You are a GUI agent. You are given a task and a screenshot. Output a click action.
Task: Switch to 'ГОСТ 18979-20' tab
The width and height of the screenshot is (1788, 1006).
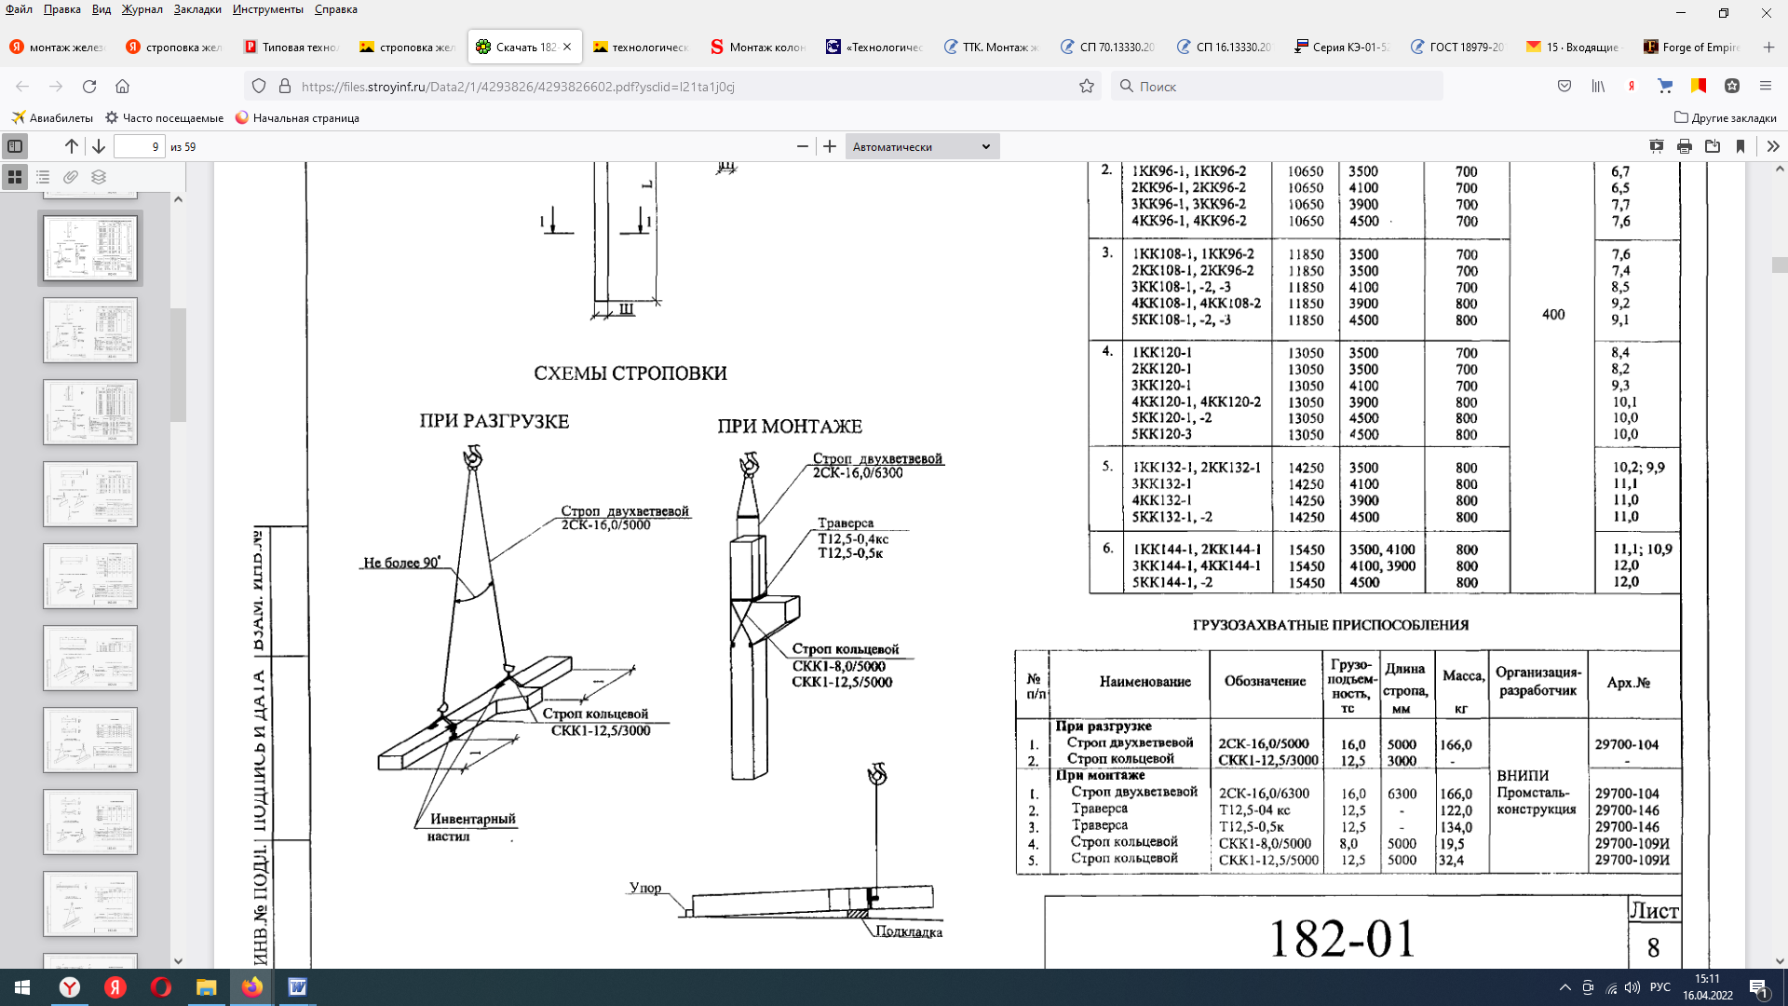point(1457,47)
